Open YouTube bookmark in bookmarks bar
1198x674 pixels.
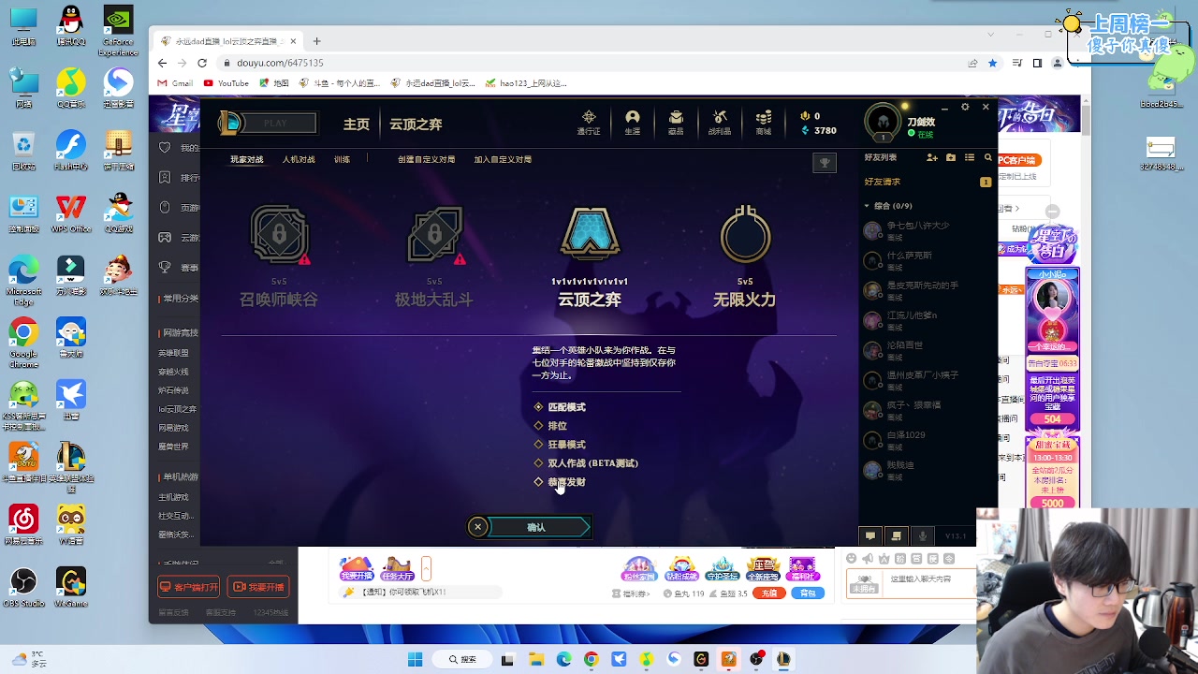pos(226,83)
